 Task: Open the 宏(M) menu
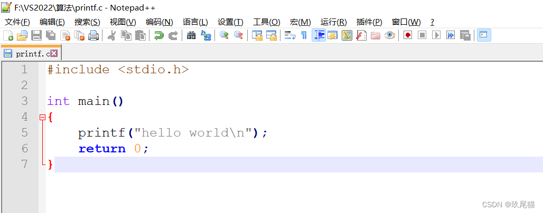pos(300,22)
